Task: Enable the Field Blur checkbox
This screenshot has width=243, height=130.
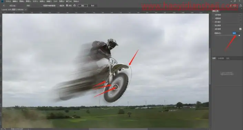Action: click(240, 15)
